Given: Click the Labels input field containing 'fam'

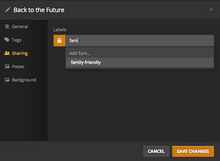Looking at the screenshot, I should point(139,40).
